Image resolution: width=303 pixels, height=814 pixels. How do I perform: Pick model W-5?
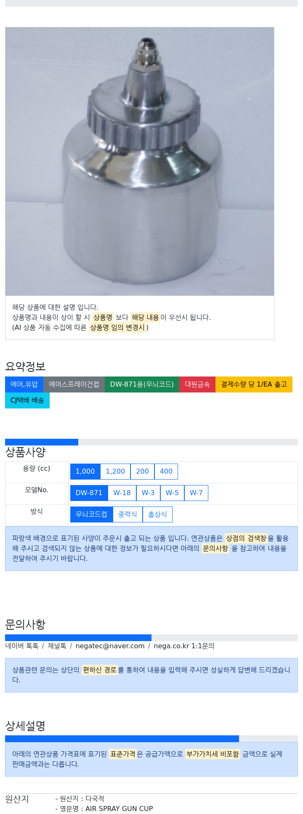172,493
